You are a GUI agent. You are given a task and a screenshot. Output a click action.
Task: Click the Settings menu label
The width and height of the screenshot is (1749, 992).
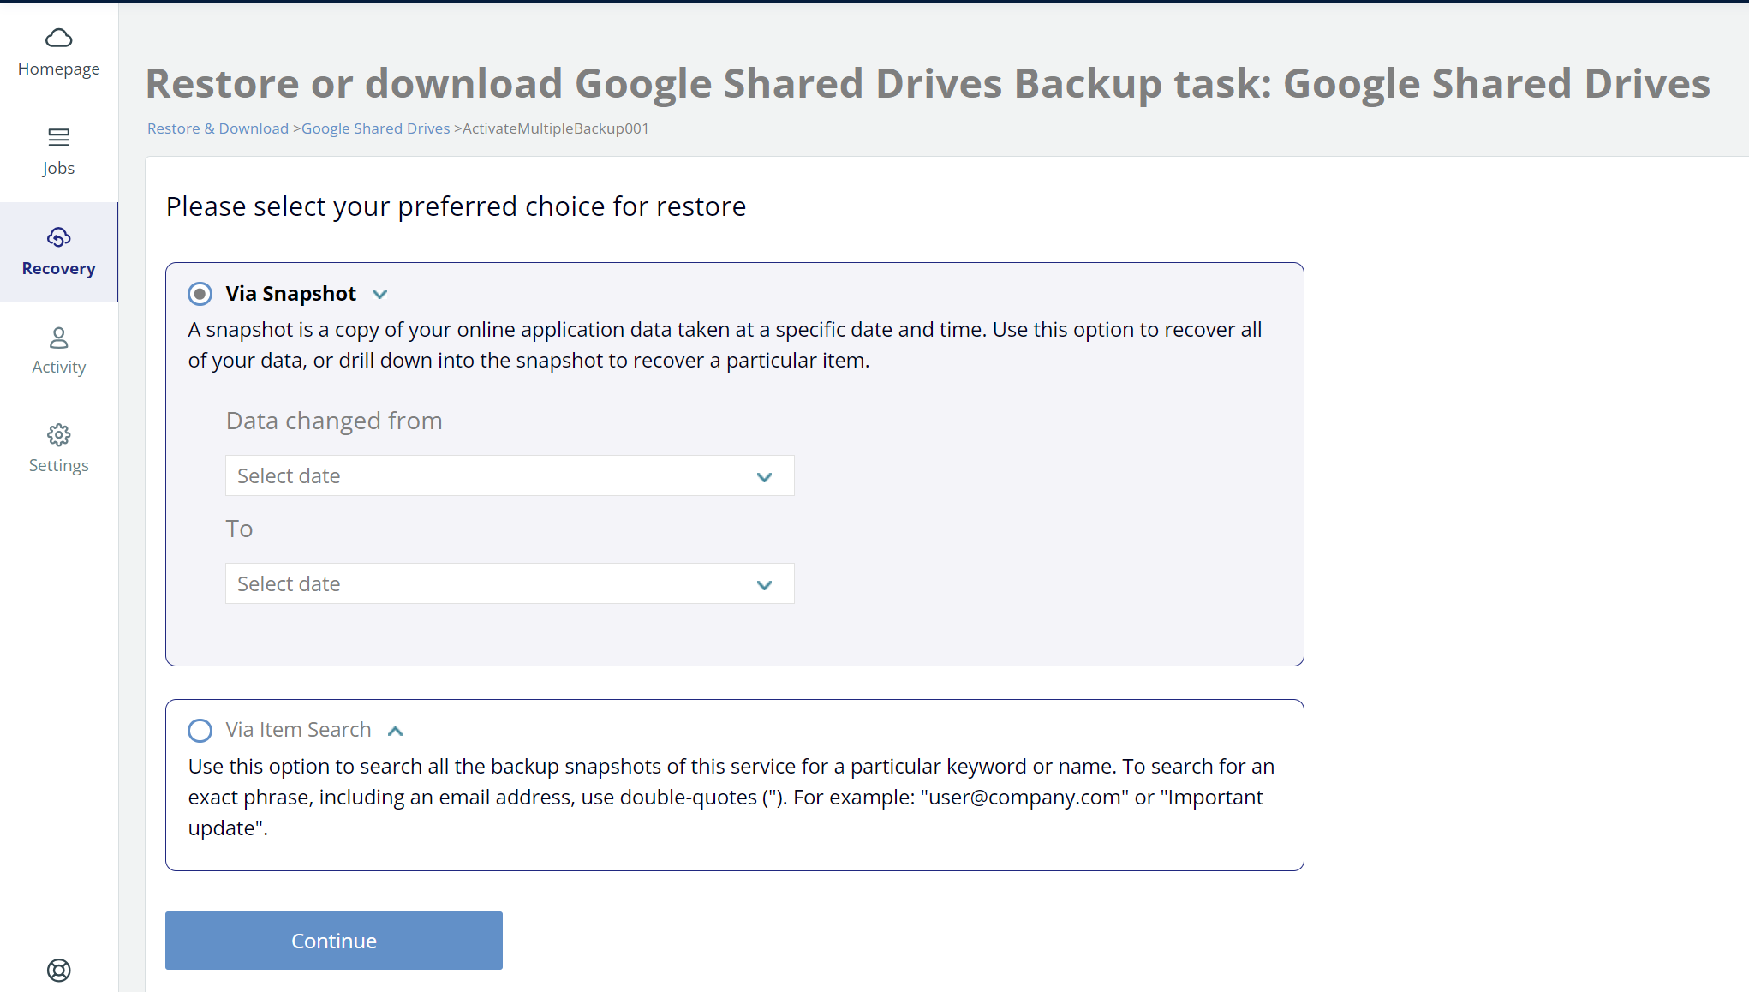(x=58, y=465)
